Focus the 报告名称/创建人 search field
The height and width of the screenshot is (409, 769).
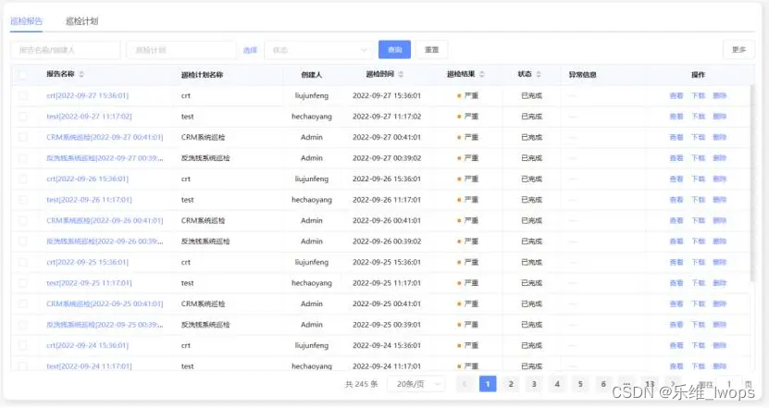tap(65, 50)
